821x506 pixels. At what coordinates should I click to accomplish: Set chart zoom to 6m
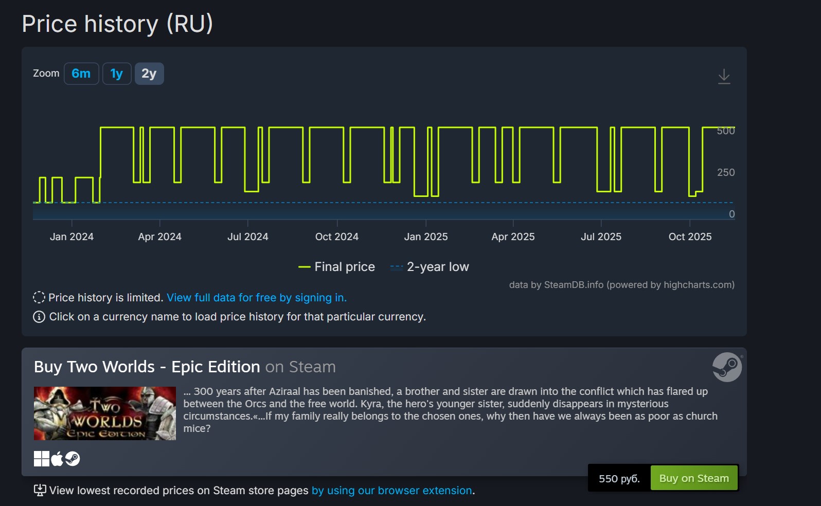tap(81, 74)
